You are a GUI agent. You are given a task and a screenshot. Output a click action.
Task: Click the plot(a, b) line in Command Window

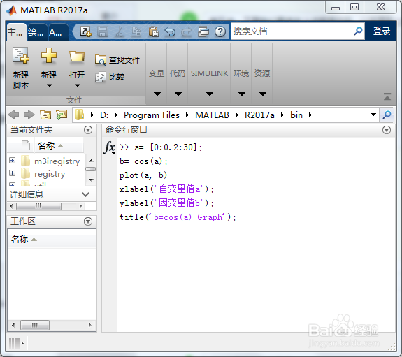click(143, 175)
